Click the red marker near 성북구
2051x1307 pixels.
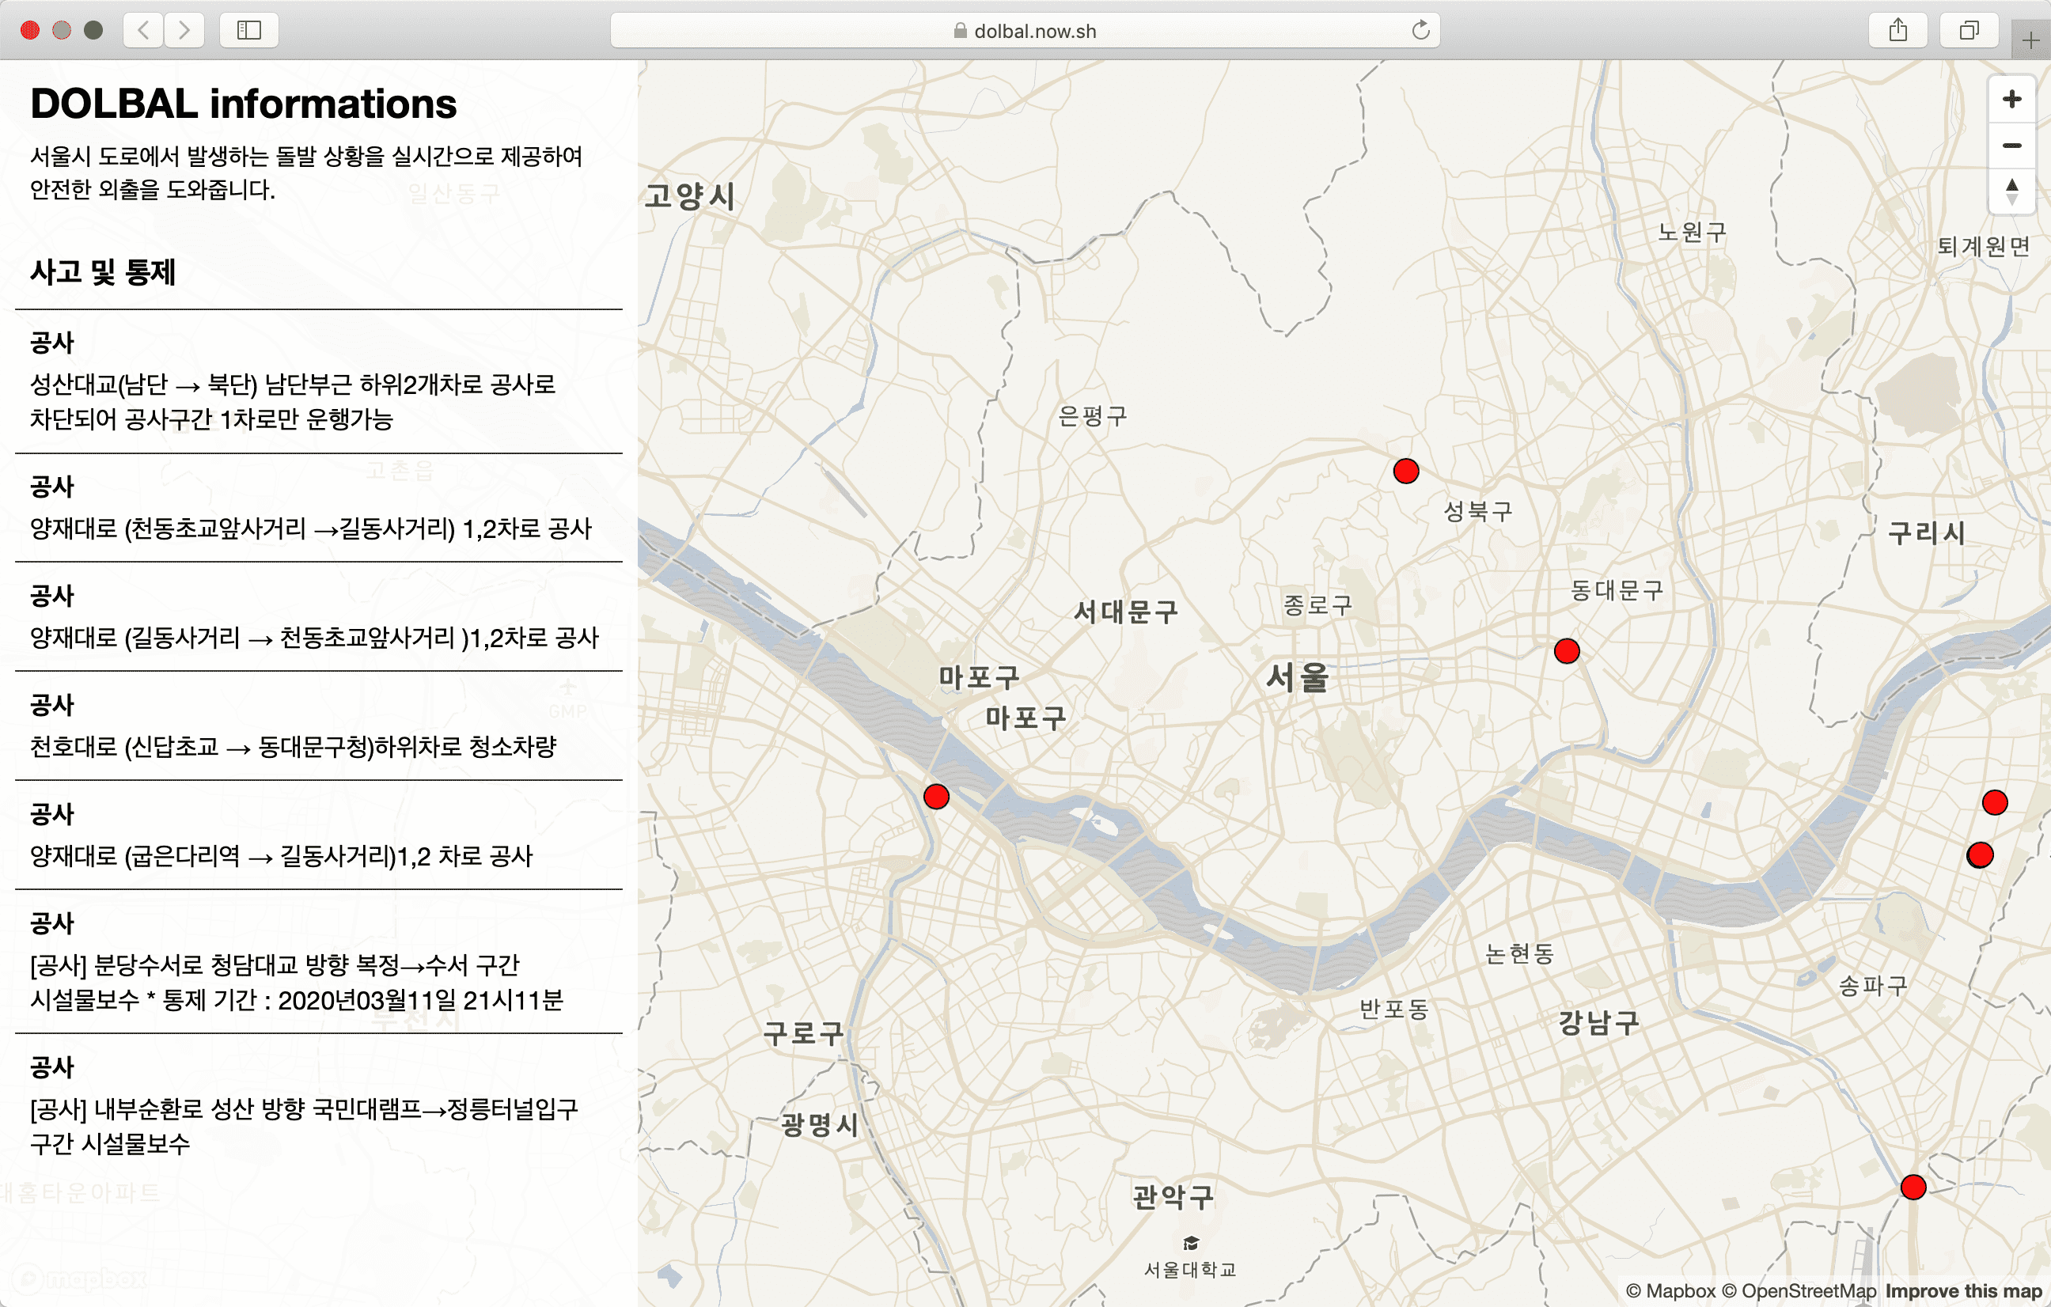coord(1405,471)
